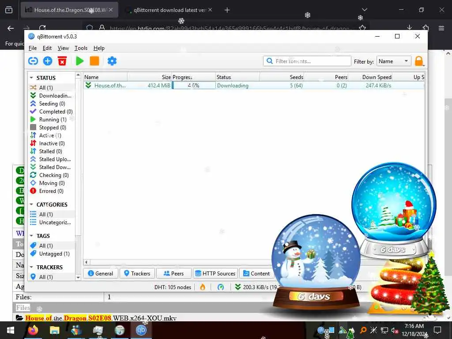
Task: Click the DHT: 105 nodes status text
Action: pos(173,287)
